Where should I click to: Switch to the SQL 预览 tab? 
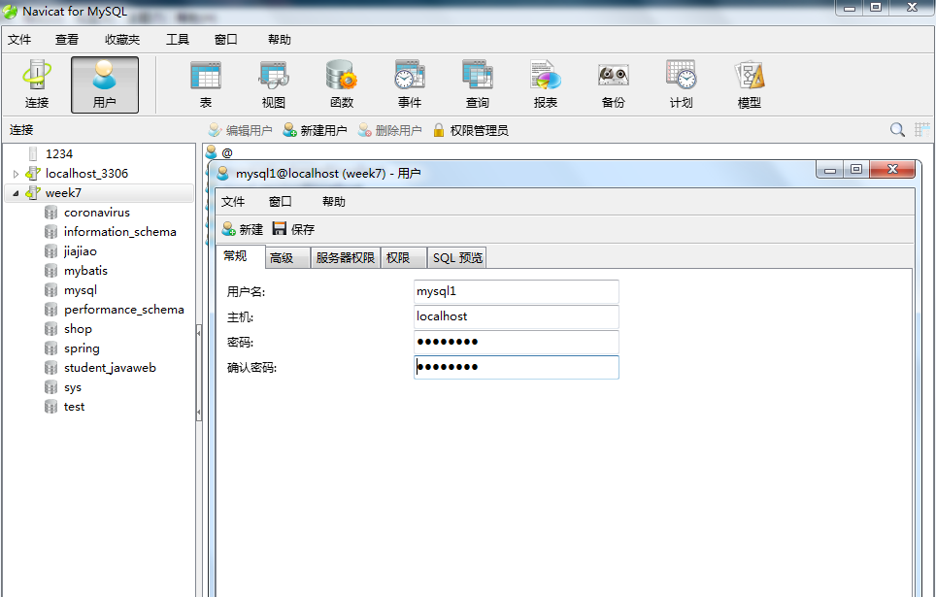[457, 258]
